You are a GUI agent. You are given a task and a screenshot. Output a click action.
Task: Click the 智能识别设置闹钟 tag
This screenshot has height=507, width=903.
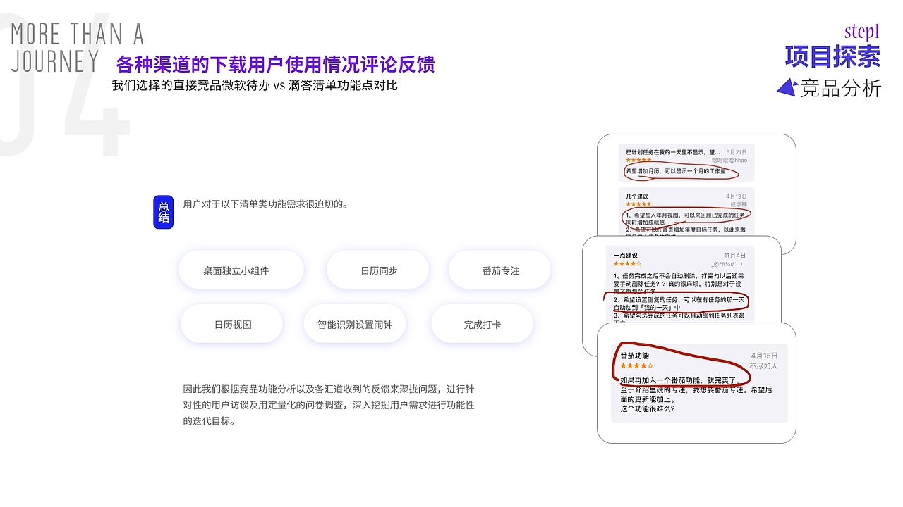[x=354, y=324]
